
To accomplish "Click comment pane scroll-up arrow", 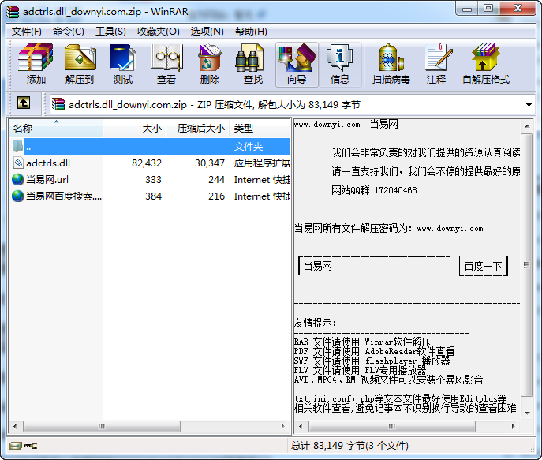I will (x=527, y=126).
